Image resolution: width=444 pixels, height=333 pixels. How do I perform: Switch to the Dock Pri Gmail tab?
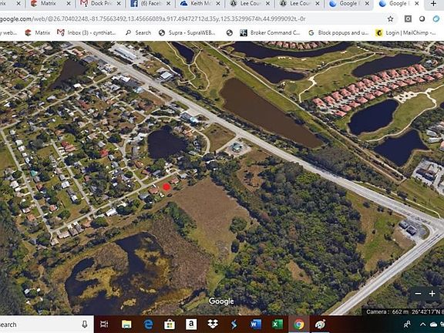pyautogui.click(x=100, y=4)
